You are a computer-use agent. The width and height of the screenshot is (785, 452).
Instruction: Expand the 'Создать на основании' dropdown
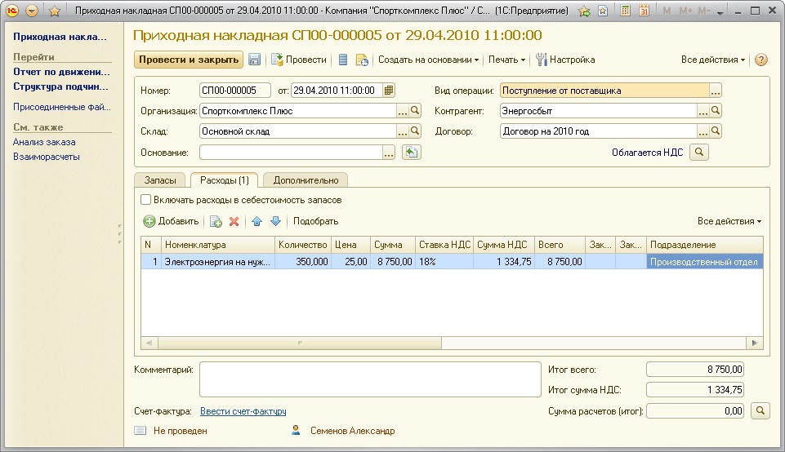428,60
